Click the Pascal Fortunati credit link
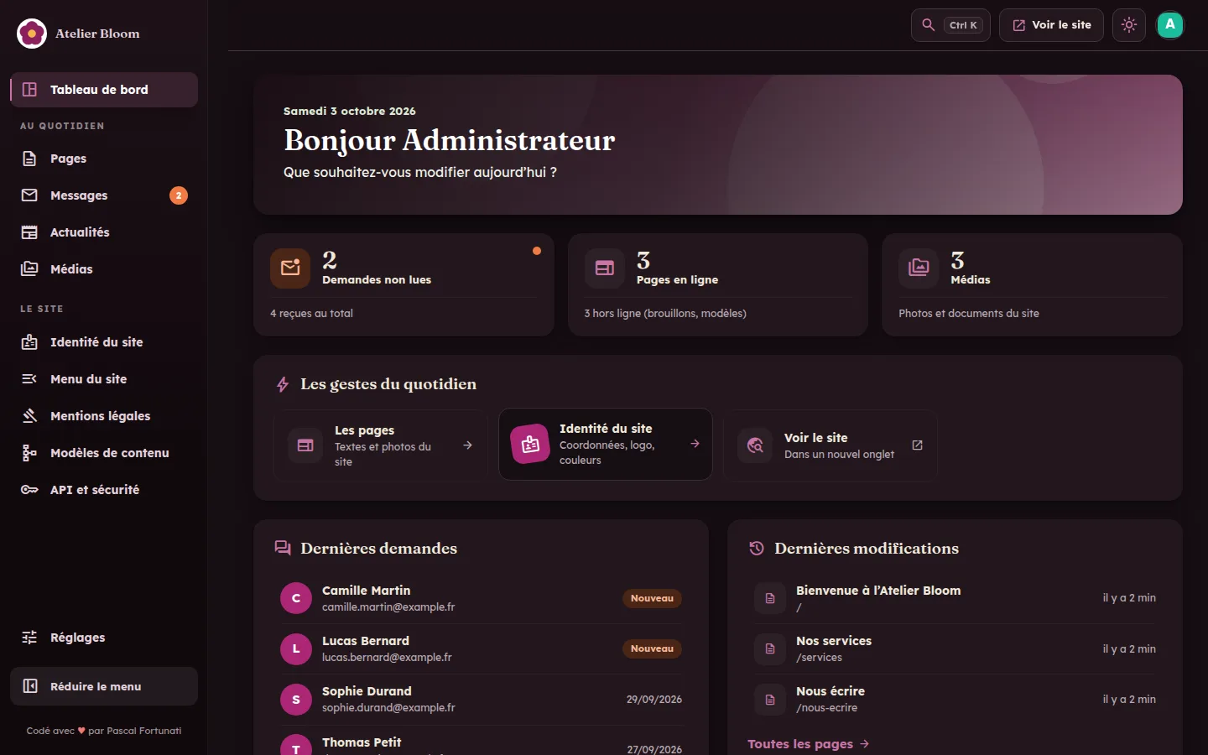The image size is (1208, 755). pyautogui.click(x=144, y=731)
